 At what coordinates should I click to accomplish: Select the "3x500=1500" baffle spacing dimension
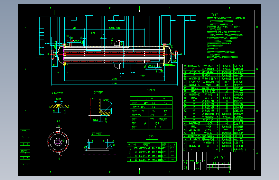[115, 28]
